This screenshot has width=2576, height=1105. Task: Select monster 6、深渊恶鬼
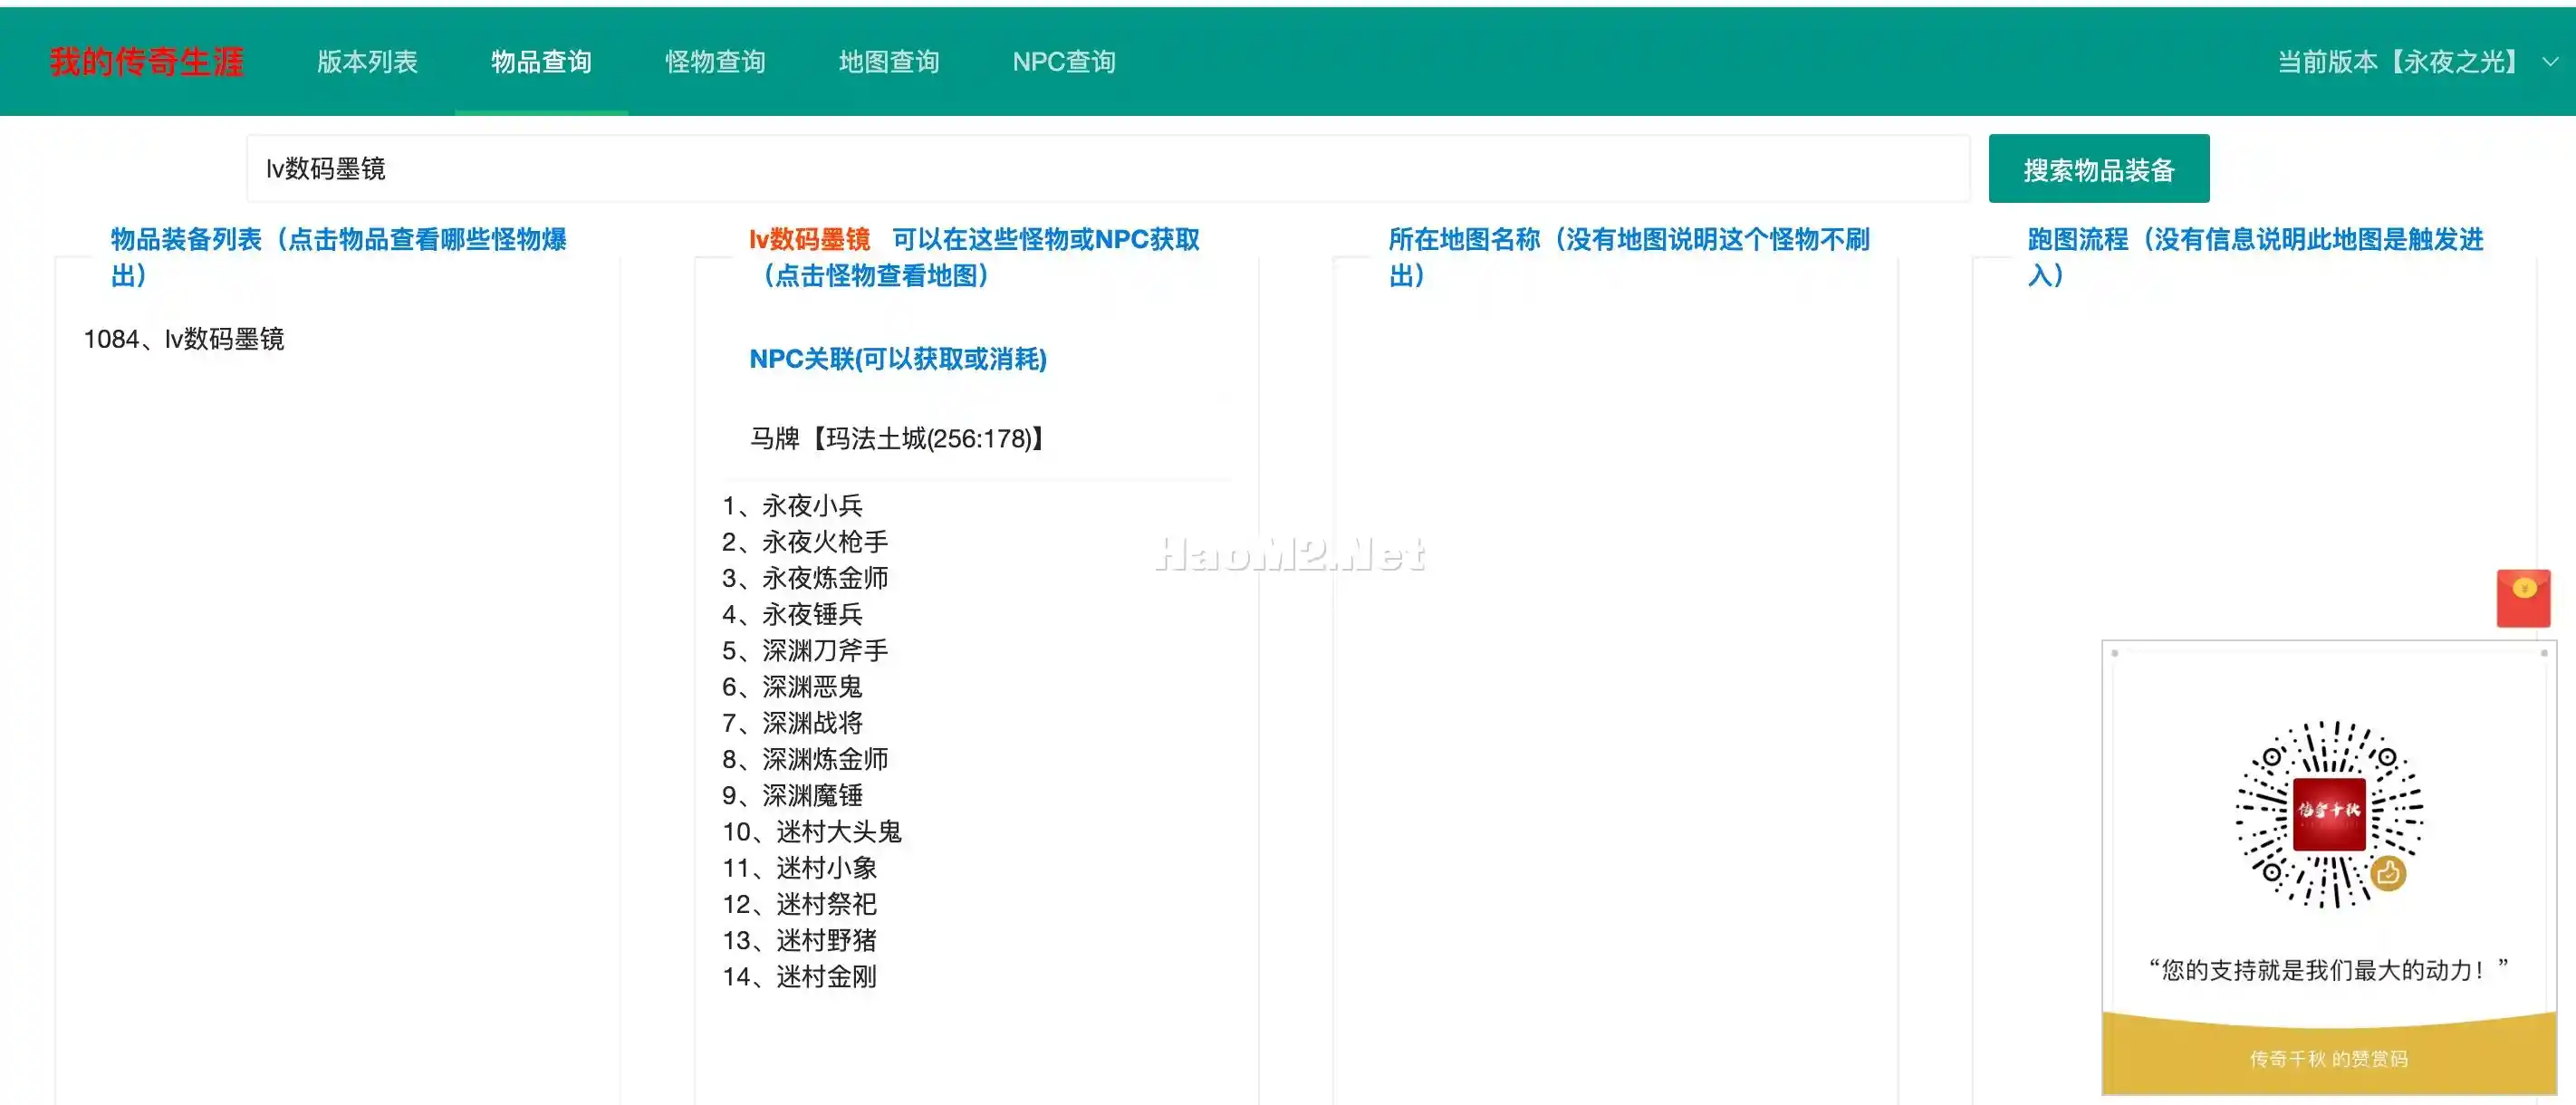792,687
